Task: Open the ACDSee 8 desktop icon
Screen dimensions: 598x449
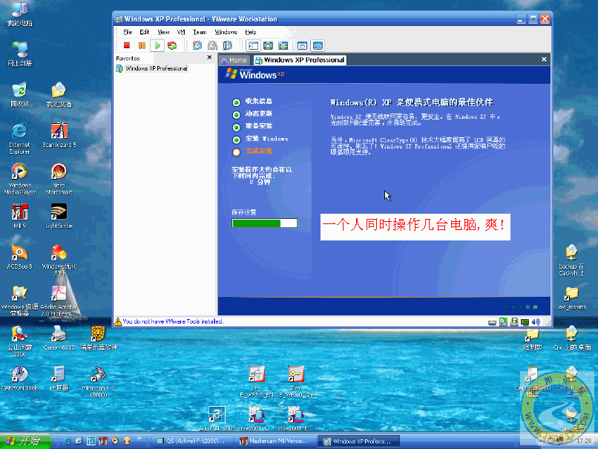Action: point(19,257)
